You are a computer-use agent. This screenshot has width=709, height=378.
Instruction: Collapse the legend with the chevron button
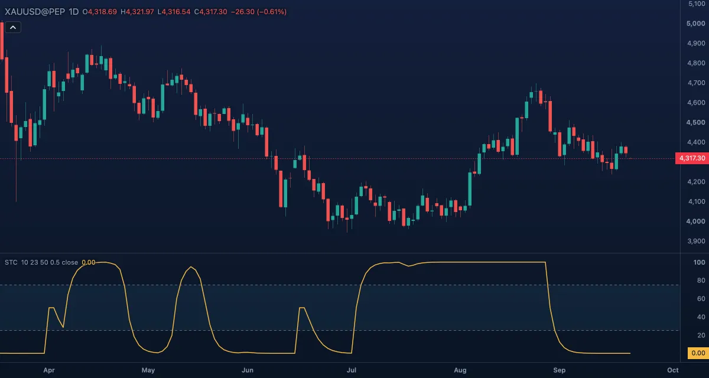pos(14,27)
